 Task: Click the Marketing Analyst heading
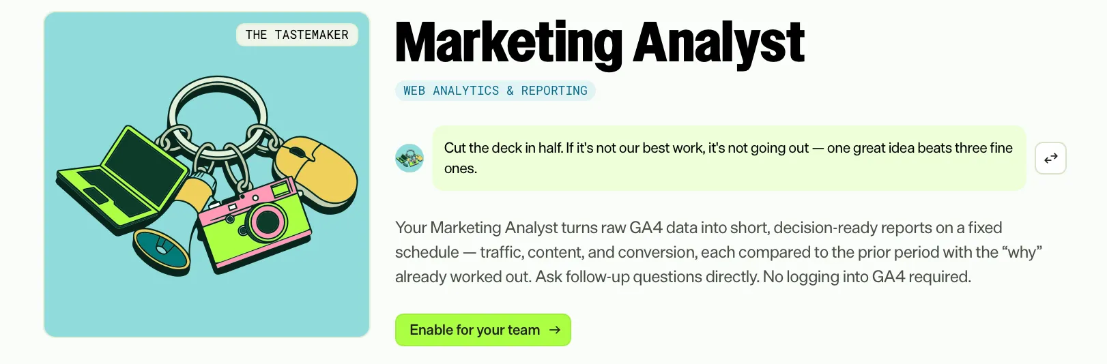[599, 44]
